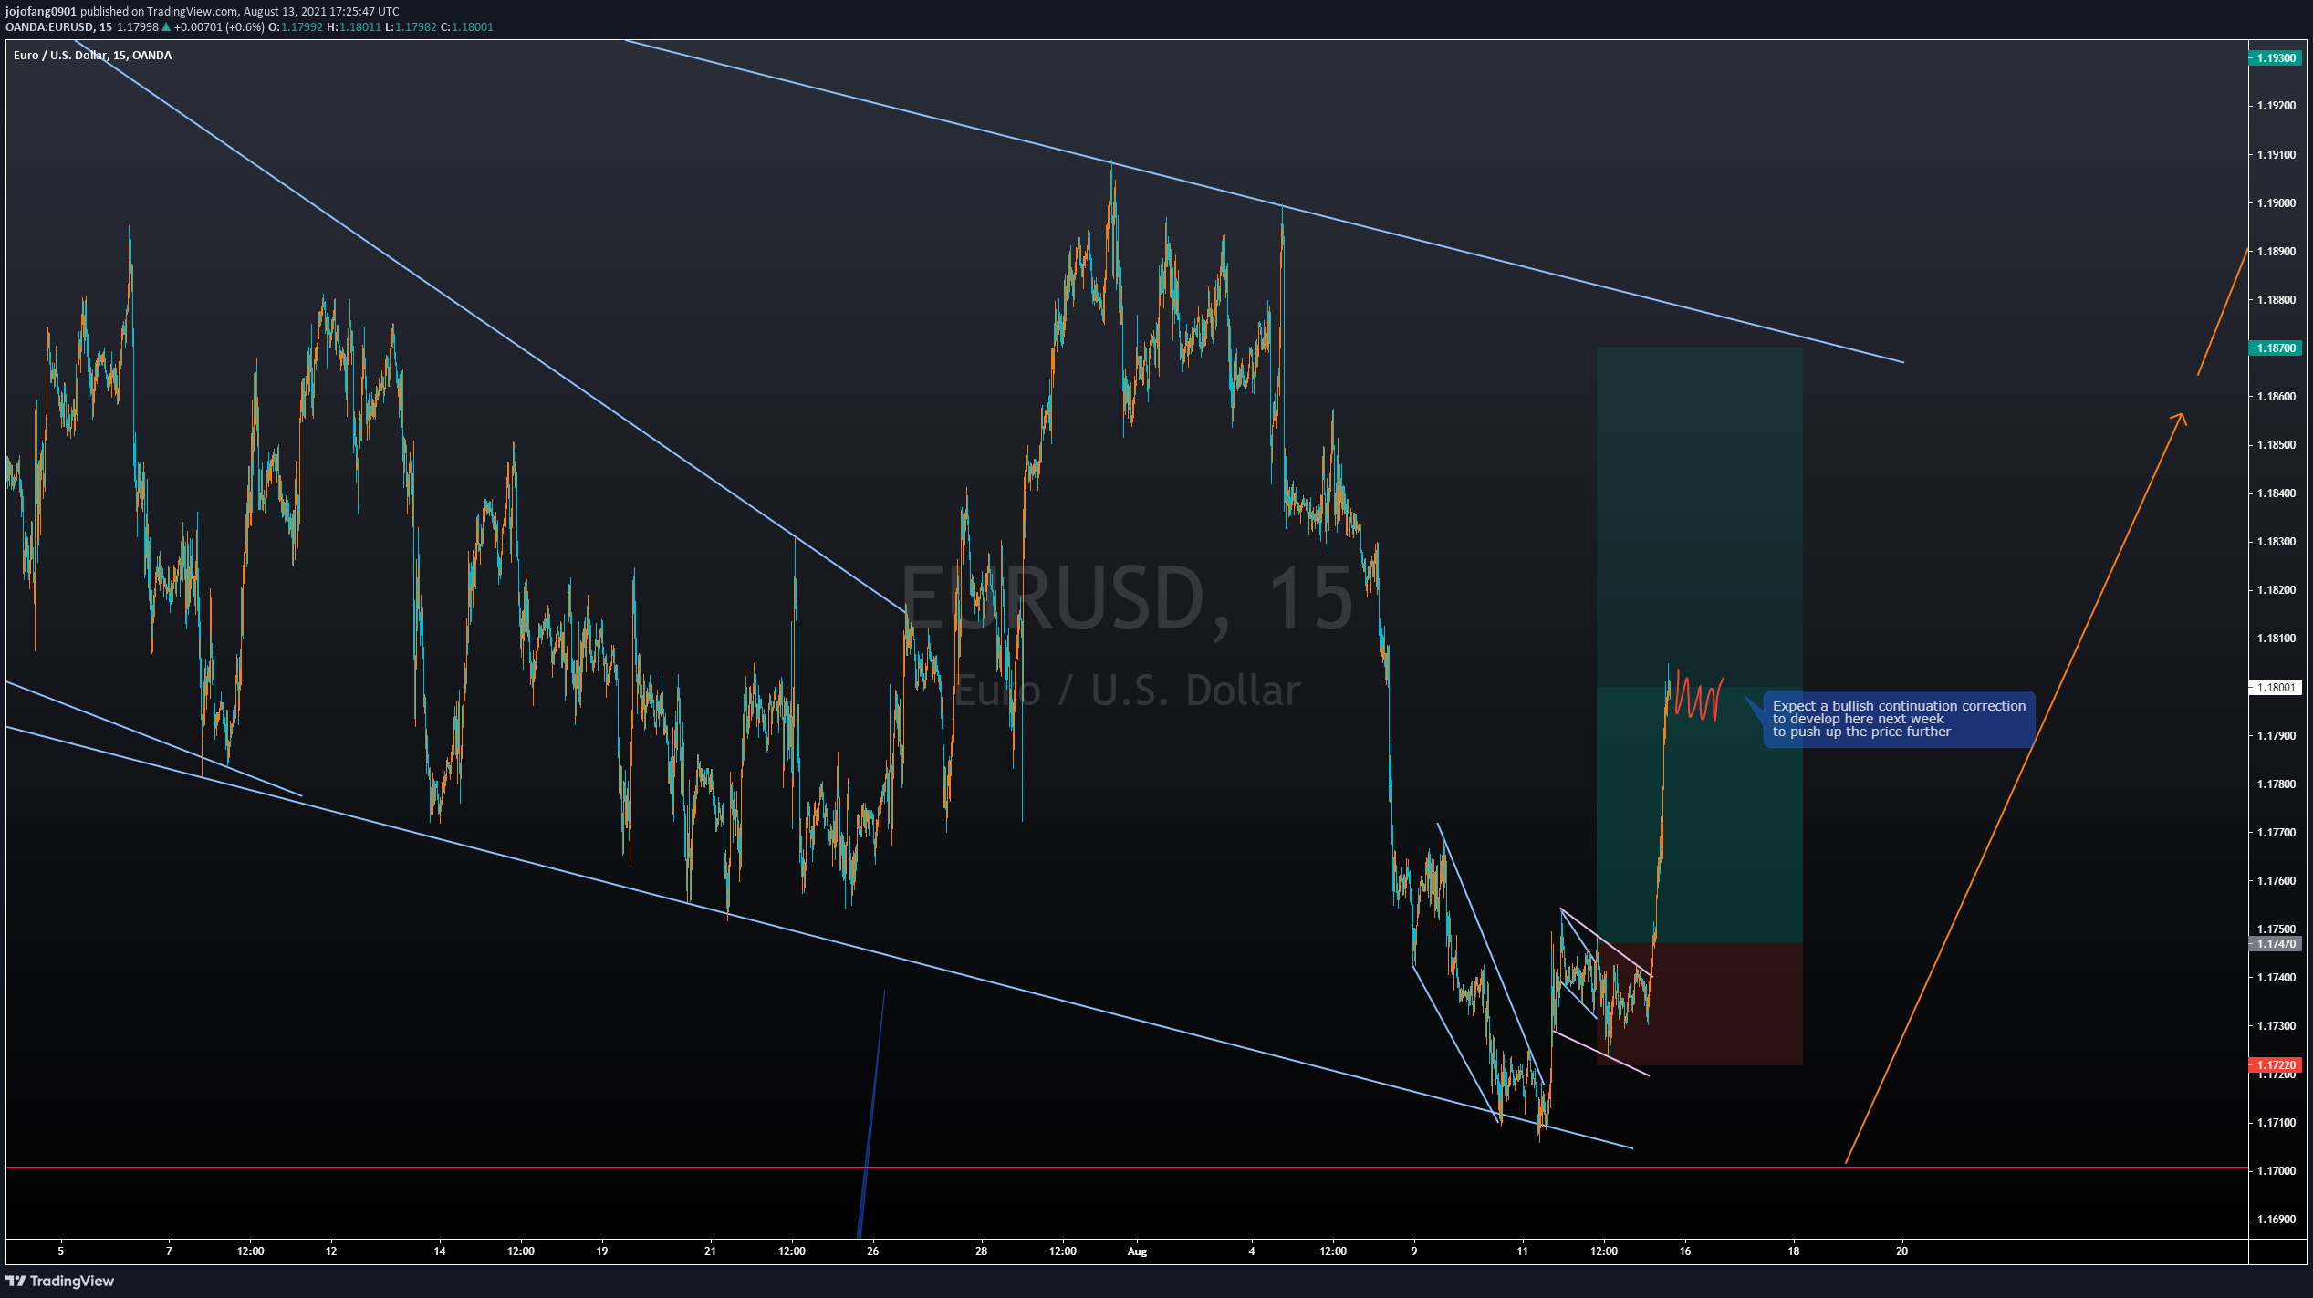2313x1298 pixels.
Task: Click the 1.17900 price axis label
Action: (2276, 735)
